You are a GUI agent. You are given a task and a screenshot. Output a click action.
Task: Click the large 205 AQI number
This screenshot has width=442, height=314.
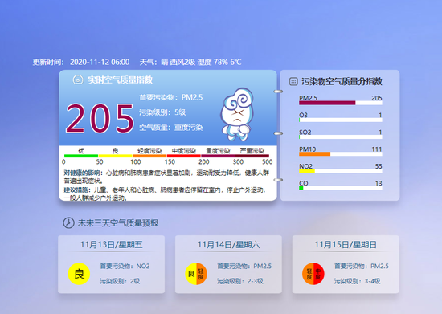point(100,118)
